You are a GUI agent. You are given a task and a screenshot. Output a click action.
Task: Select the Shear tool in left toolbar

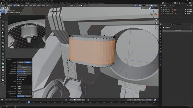pyautogui.click(x=3, y=80)
